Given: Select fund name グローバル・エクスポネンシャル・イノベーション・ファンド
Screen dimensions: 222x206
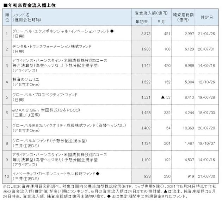Looking at the screenshot, I should [61, 31].
